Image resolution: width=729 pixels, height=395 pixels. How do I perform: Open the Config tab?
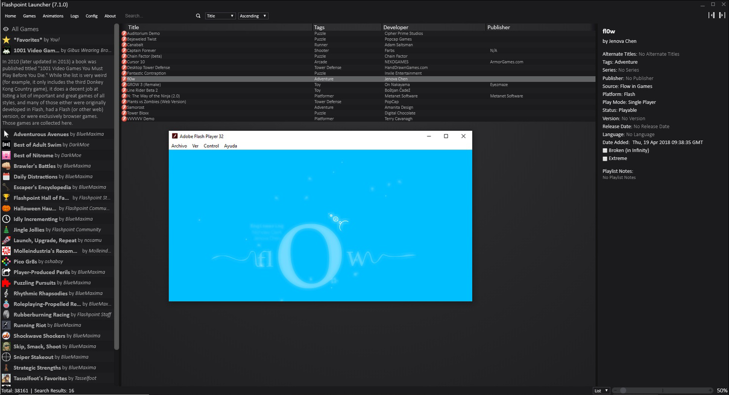[91, 16]
